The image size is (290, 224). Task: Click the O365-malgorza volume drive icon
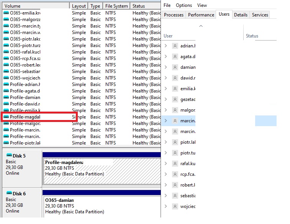click(6, 19)
